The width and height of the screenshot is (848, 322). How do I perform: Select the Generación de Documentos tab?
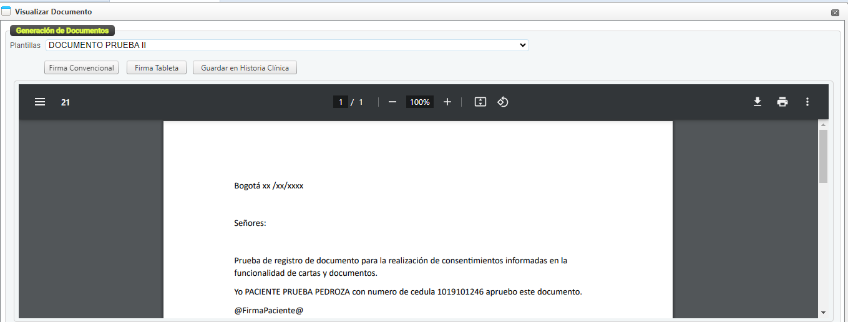62,31
